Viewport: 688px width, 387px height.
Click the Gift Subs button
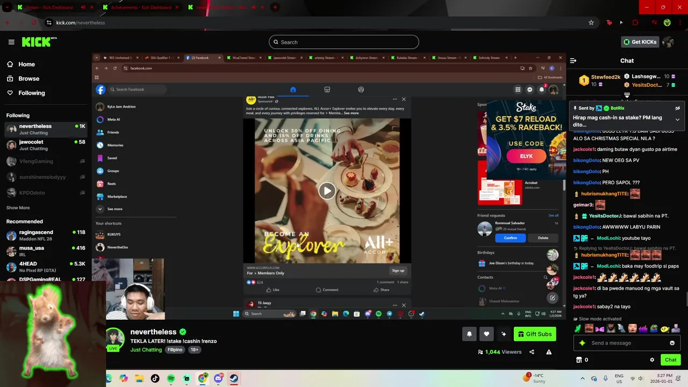click(x=535, y=334)
